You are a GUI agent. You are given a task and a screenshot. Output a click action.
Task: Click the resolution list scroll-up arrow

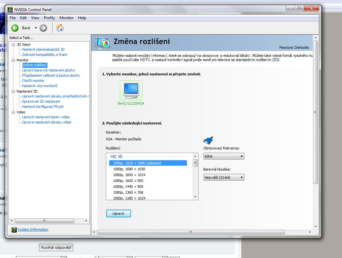coord(195,156)
